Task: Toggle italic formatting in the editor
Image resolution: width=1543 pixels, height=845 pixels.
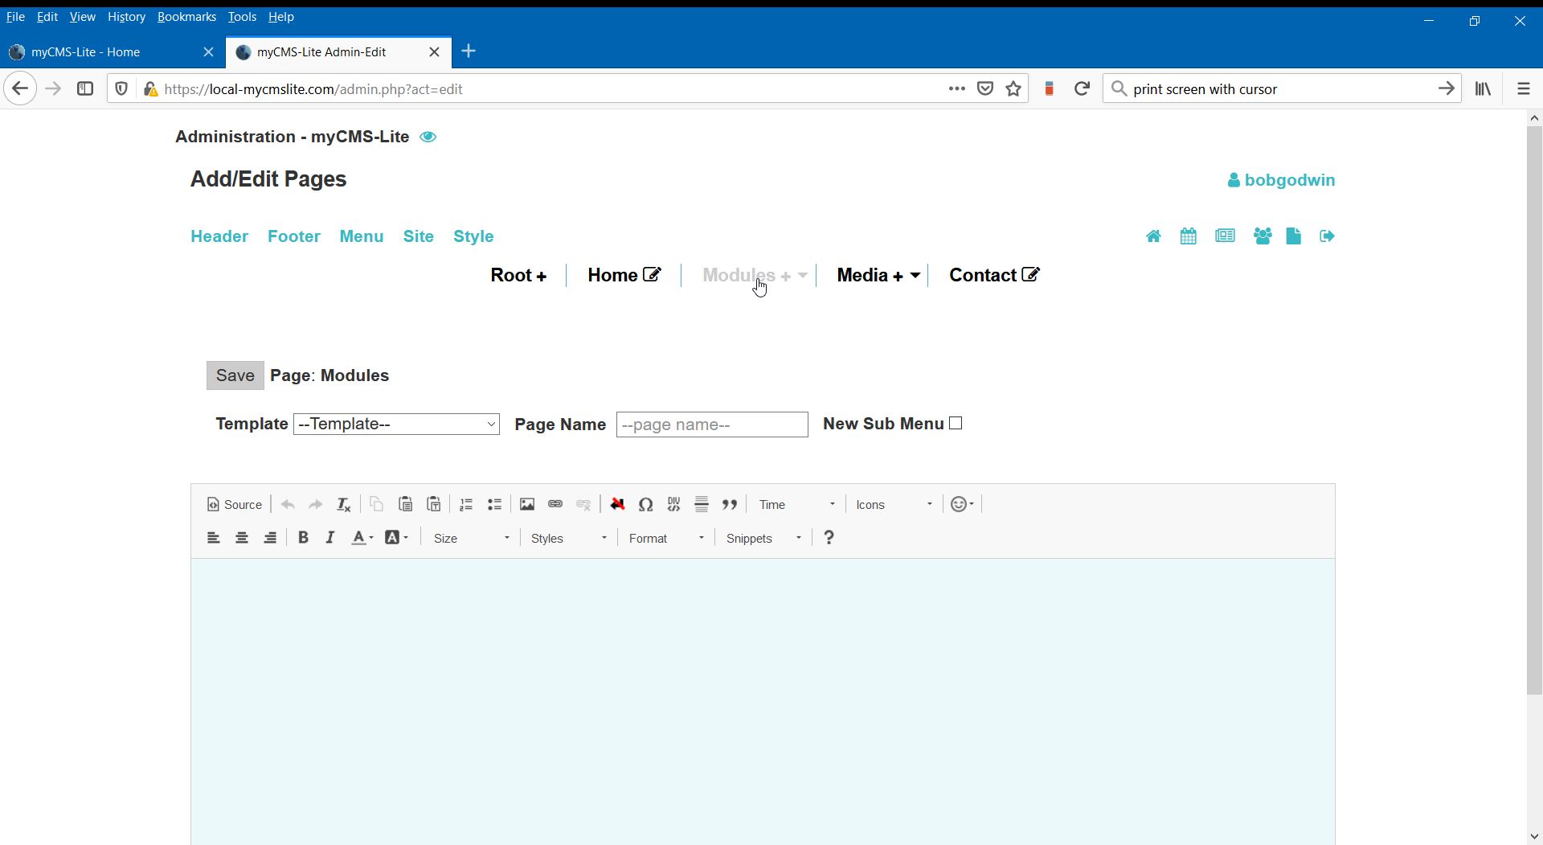Action: point(330,539)
